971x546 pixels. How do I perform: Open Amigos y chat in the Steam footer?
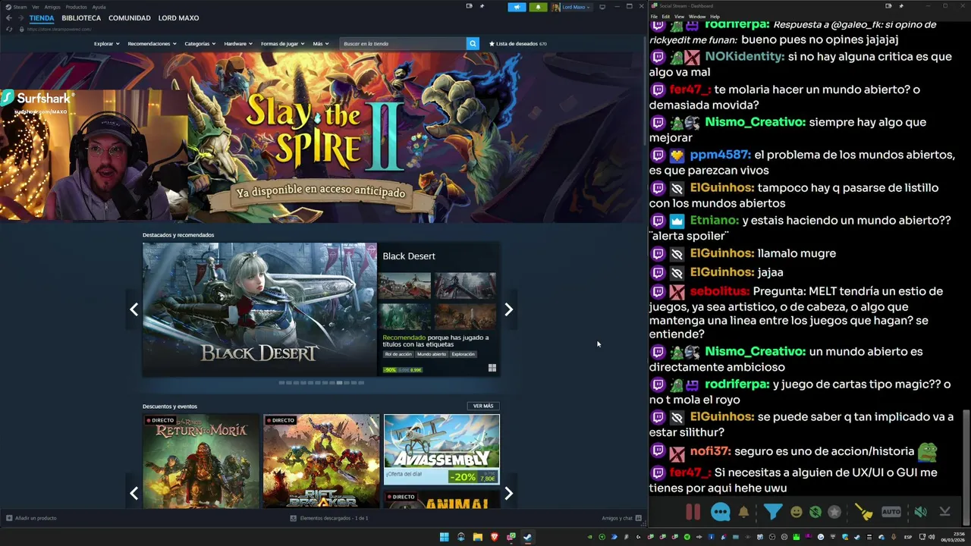(x=621, y=518)
